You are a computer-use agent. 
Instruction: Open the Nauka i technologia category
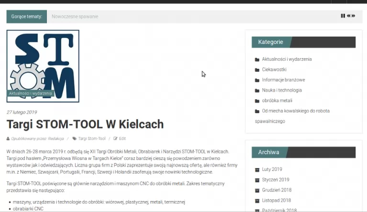point(282,90)
